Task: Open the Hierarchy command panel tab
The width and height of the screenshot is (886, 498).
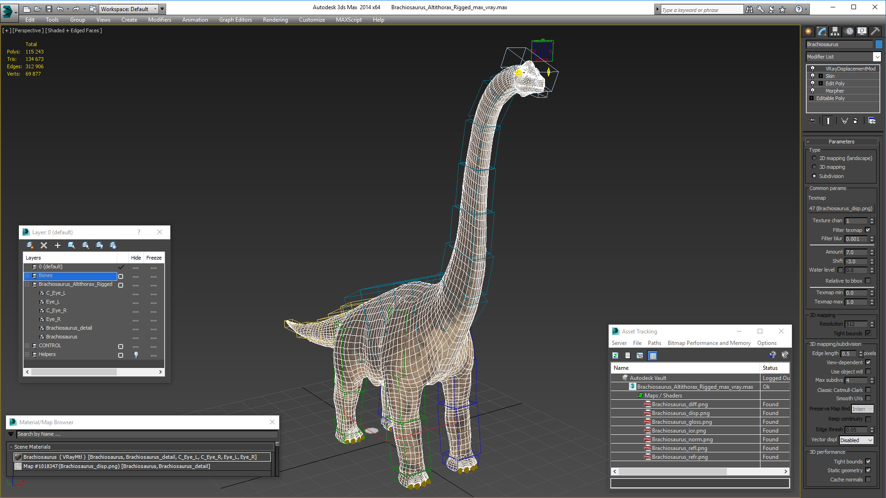Action: [835, 31]
